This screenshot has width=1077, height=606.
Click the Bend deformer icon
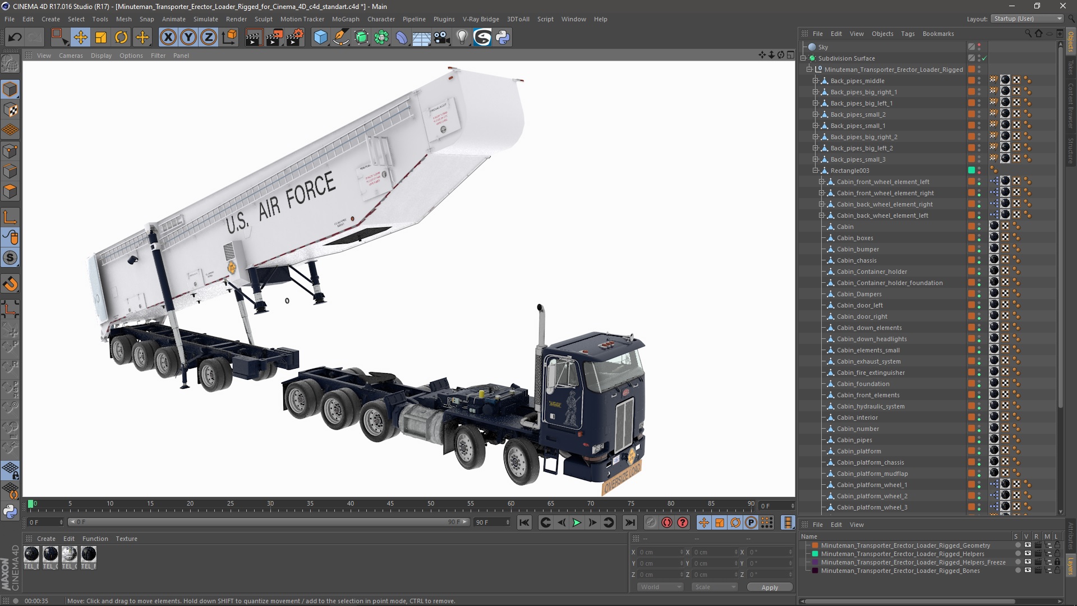click(402, 38)
